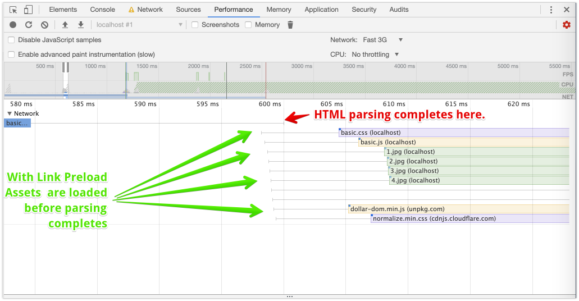Viewport: 579px width, 301px height.
Task: Collapse the Network track section
Action: point(10,113)
